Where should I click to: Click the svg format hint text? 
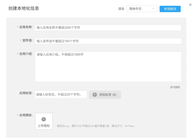click(x=96, y=126)
